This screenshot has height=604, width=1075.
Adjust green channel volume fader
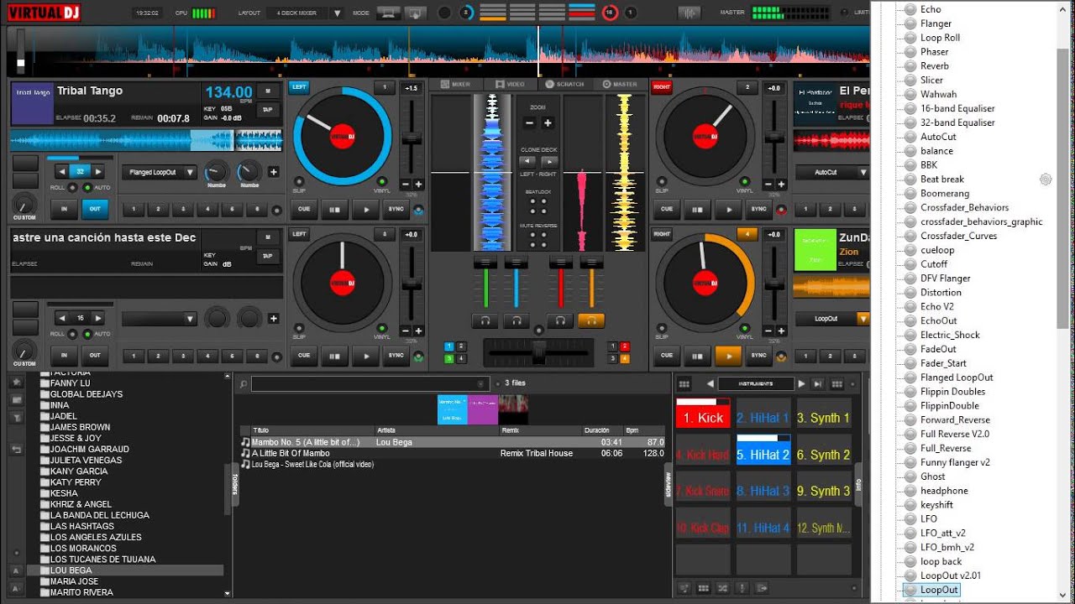[485, 282]
